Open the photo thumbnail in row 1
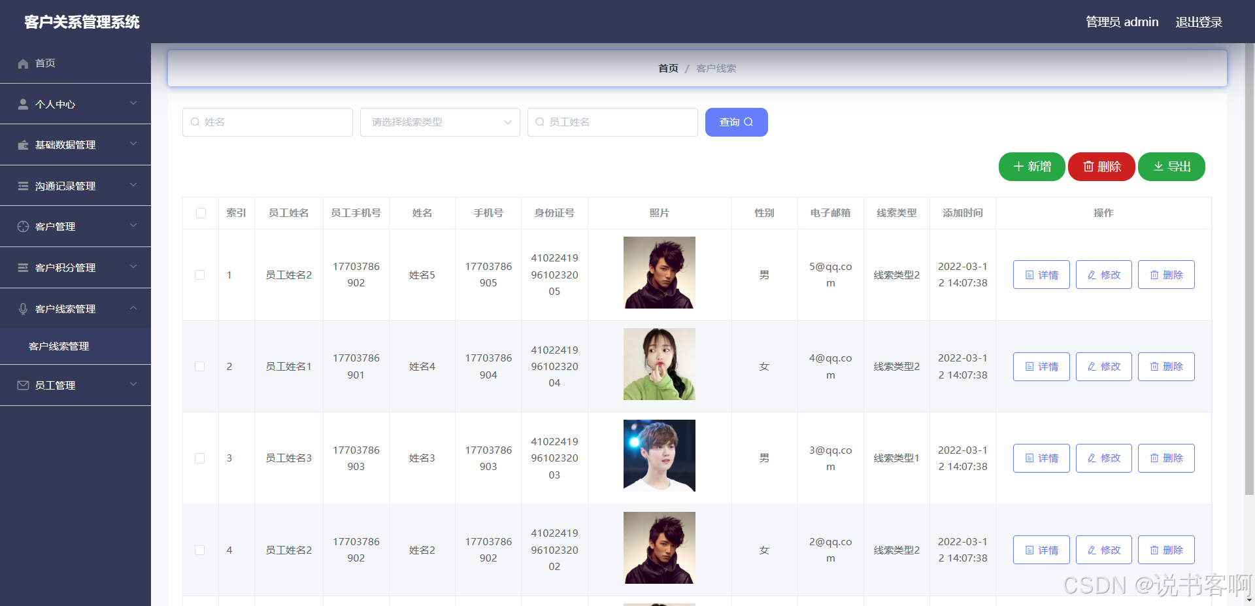Image resolution: width=1255 pixels, height=606 pixels. point(660,273)
